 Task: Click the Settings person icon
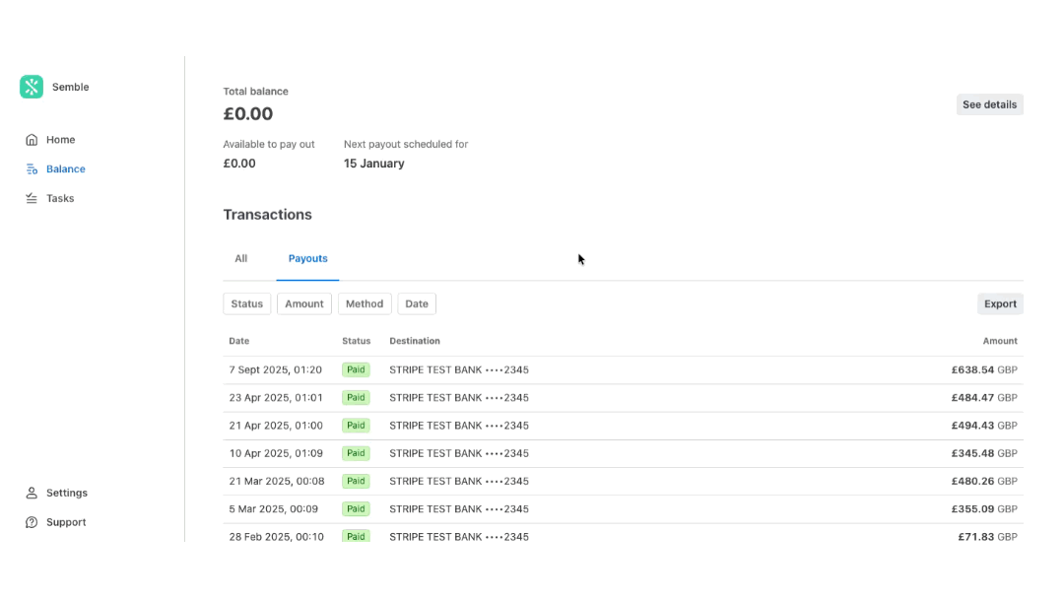[x=32, y=494]
